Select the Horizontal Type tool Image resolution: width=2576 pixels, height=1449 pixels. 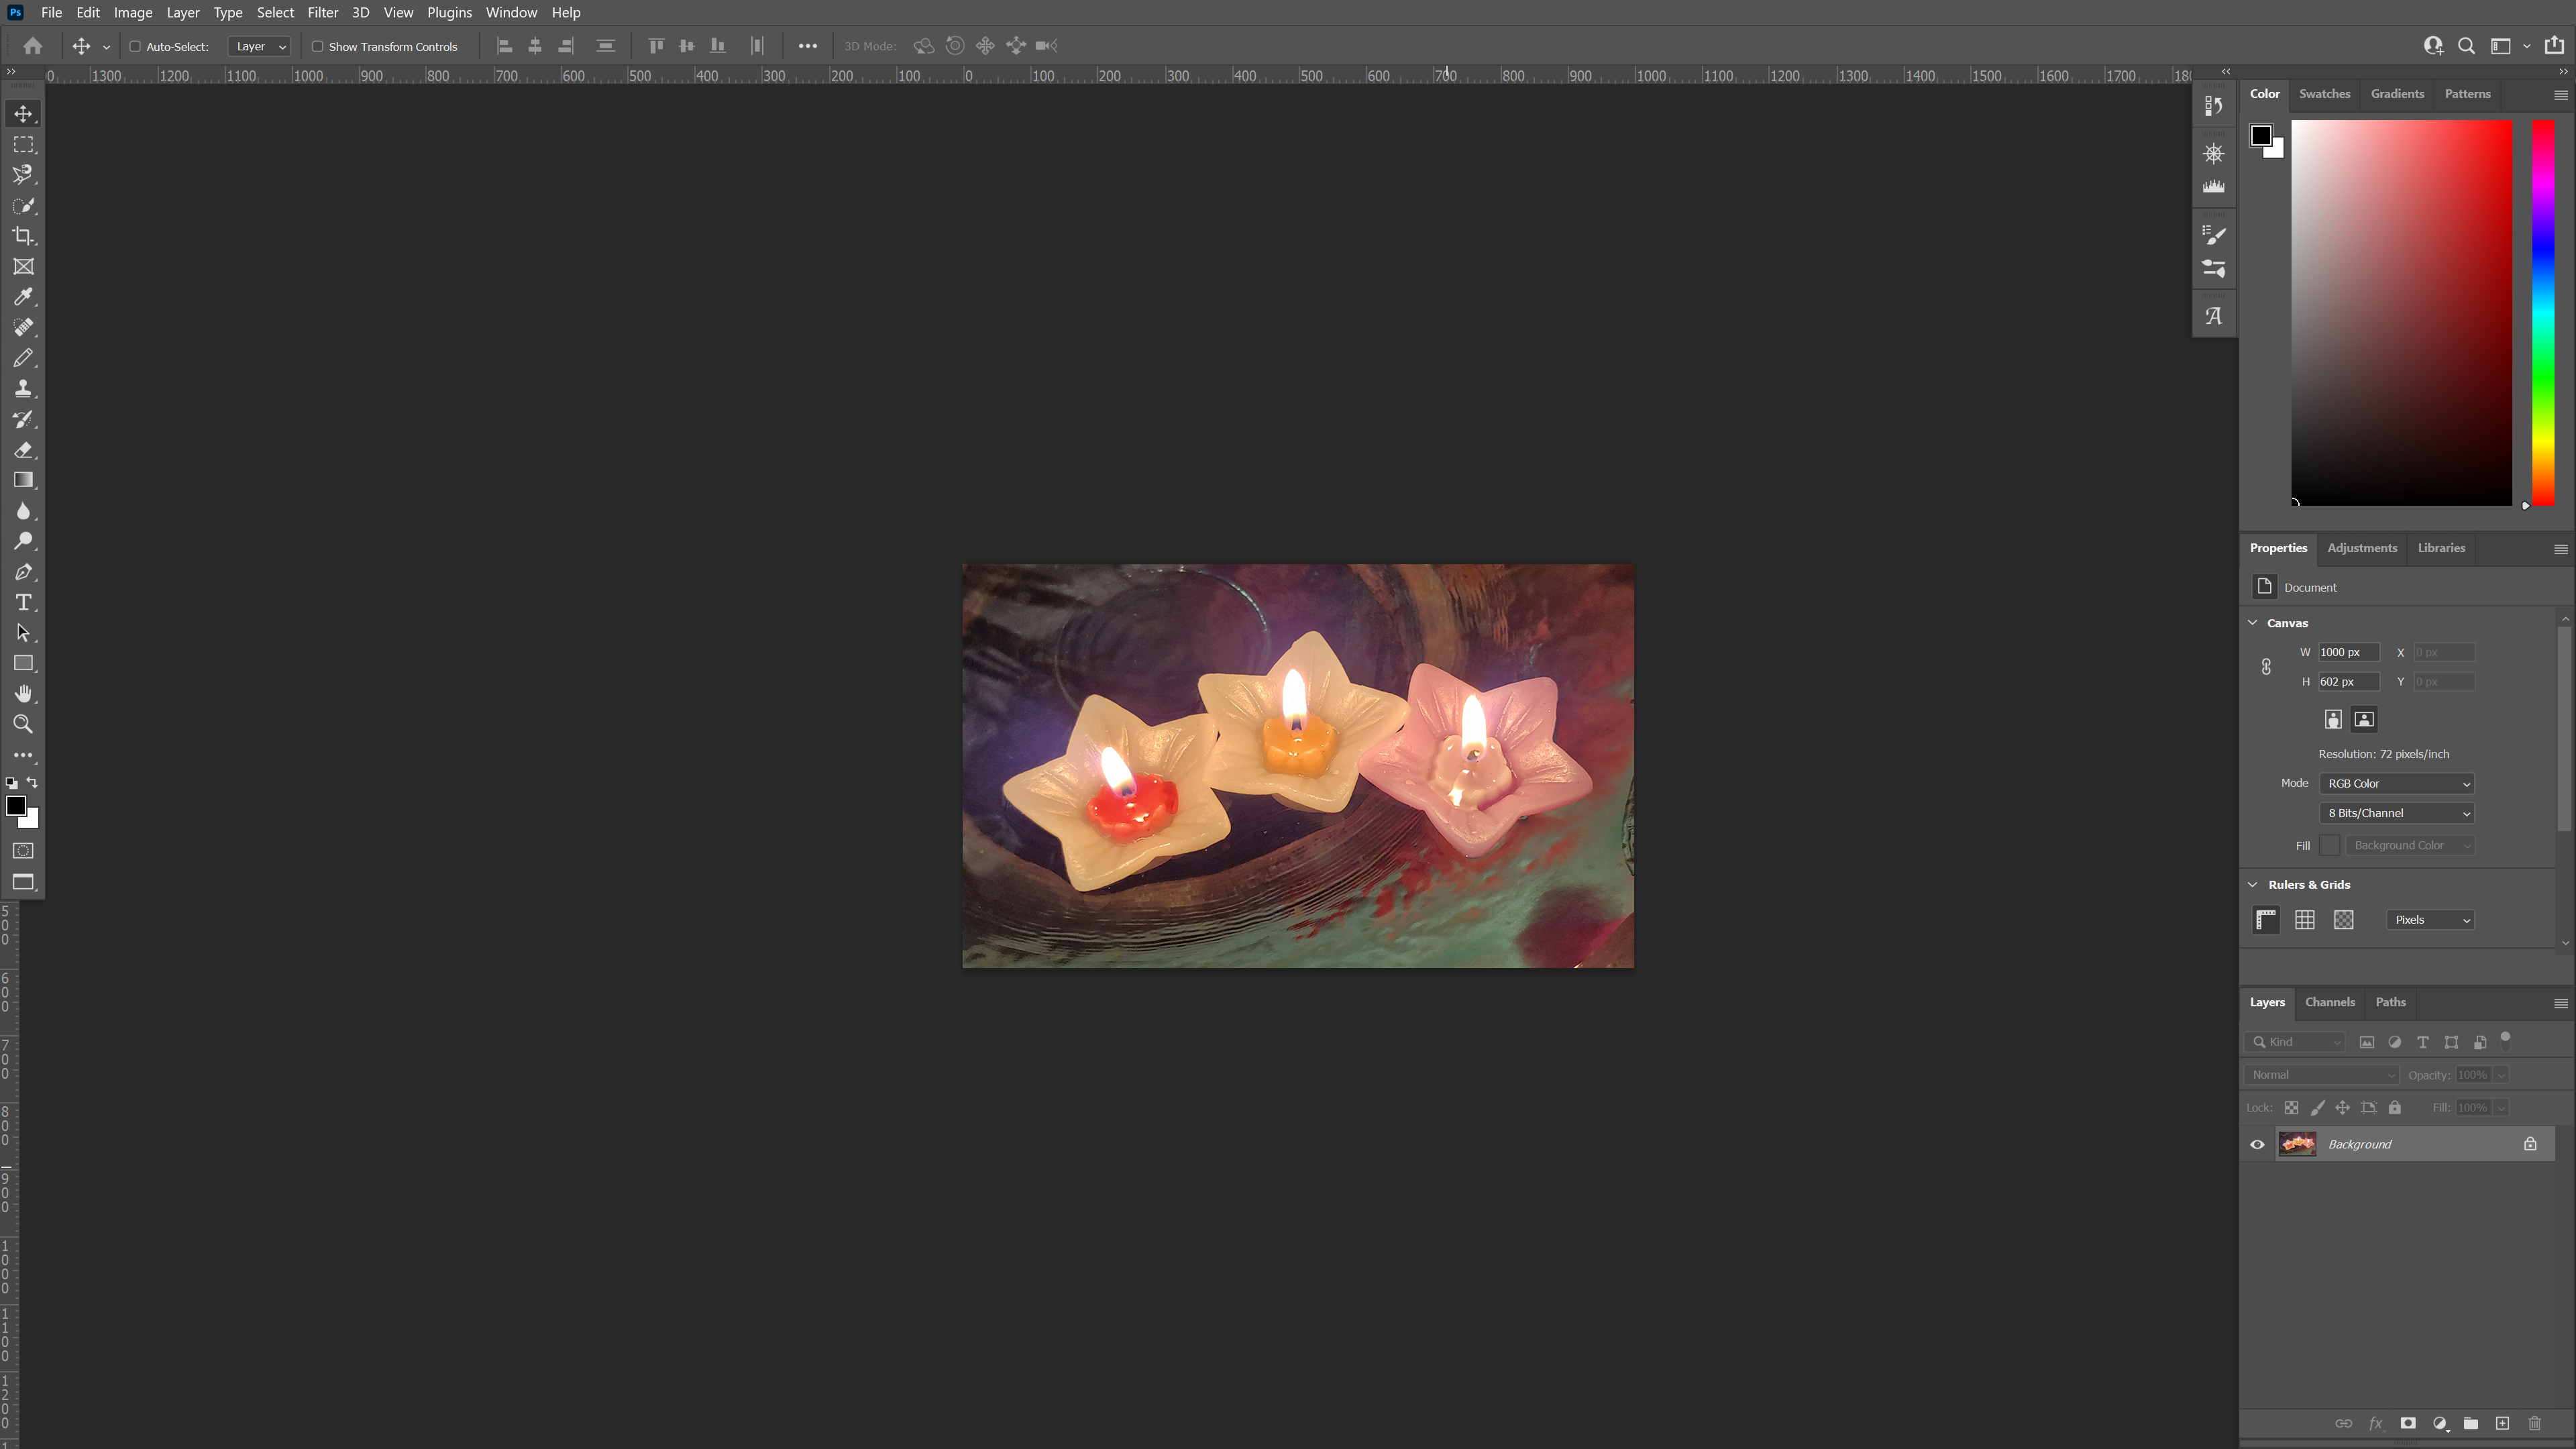23,603
